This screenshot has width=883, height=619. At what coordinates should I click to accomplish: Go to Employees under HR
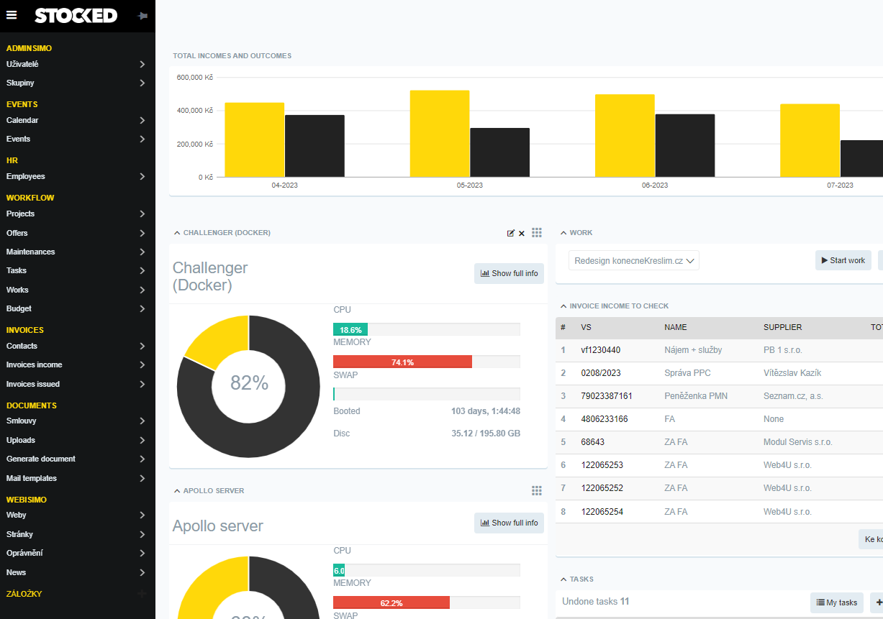click(x=26, y=176)
